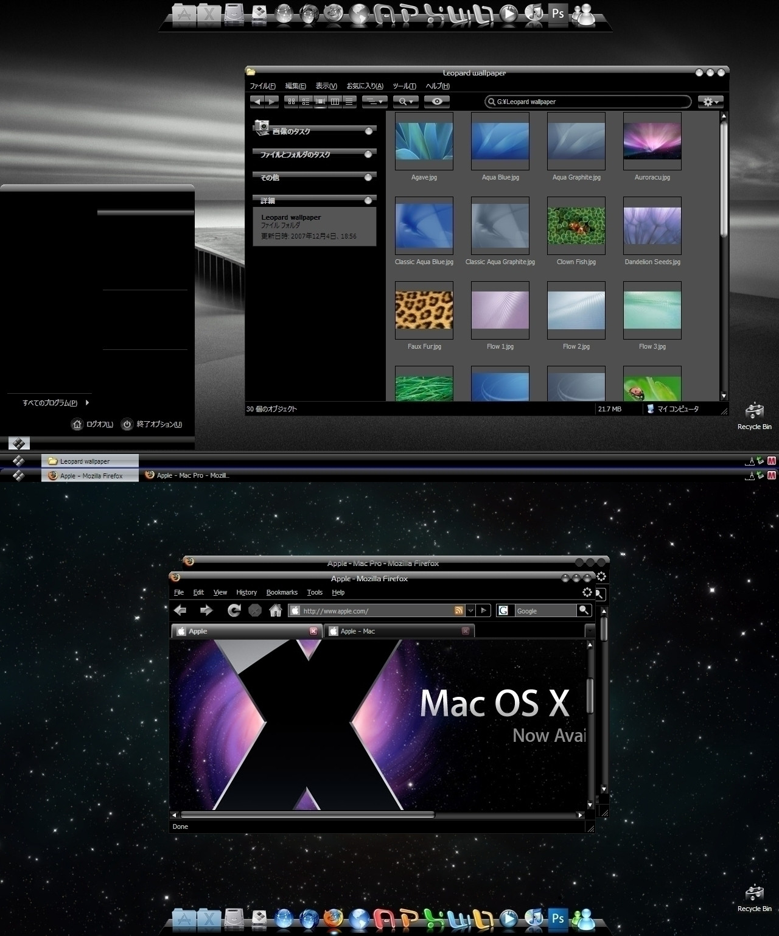The height and width of the screenshot is (936, 779).
Task: Select the Faux Fur.jpg thumbnail
Action: tap(424, 310)
